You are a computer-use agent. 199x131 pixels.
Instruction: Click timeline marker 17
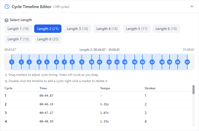[152, 62]
